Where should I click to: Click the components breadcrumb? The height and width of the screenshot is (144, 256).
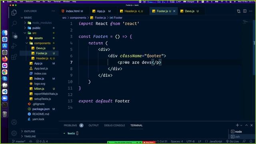[78, 18]
